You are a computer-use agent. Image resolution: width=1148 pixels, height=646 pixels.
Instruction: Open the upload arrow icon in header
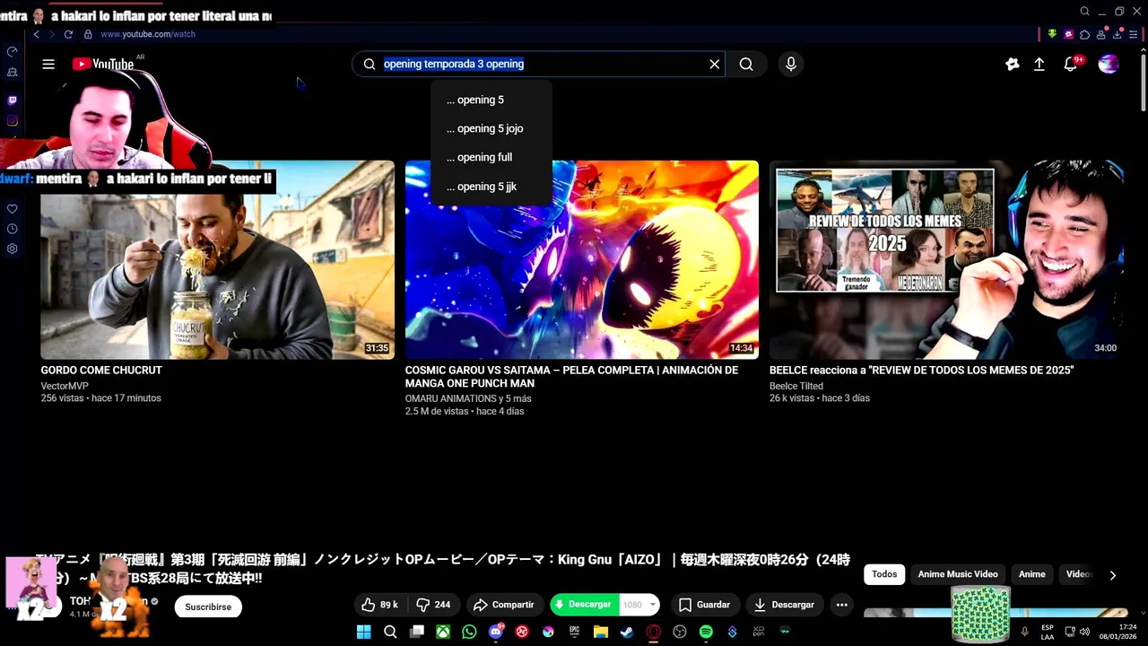(x=1039, y=64)
